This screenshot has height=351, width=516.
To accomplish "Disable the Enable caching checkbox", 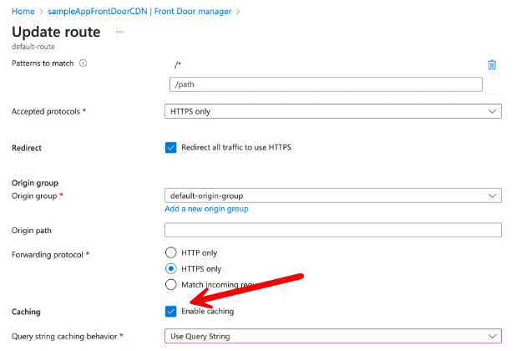I will (171, 311).
